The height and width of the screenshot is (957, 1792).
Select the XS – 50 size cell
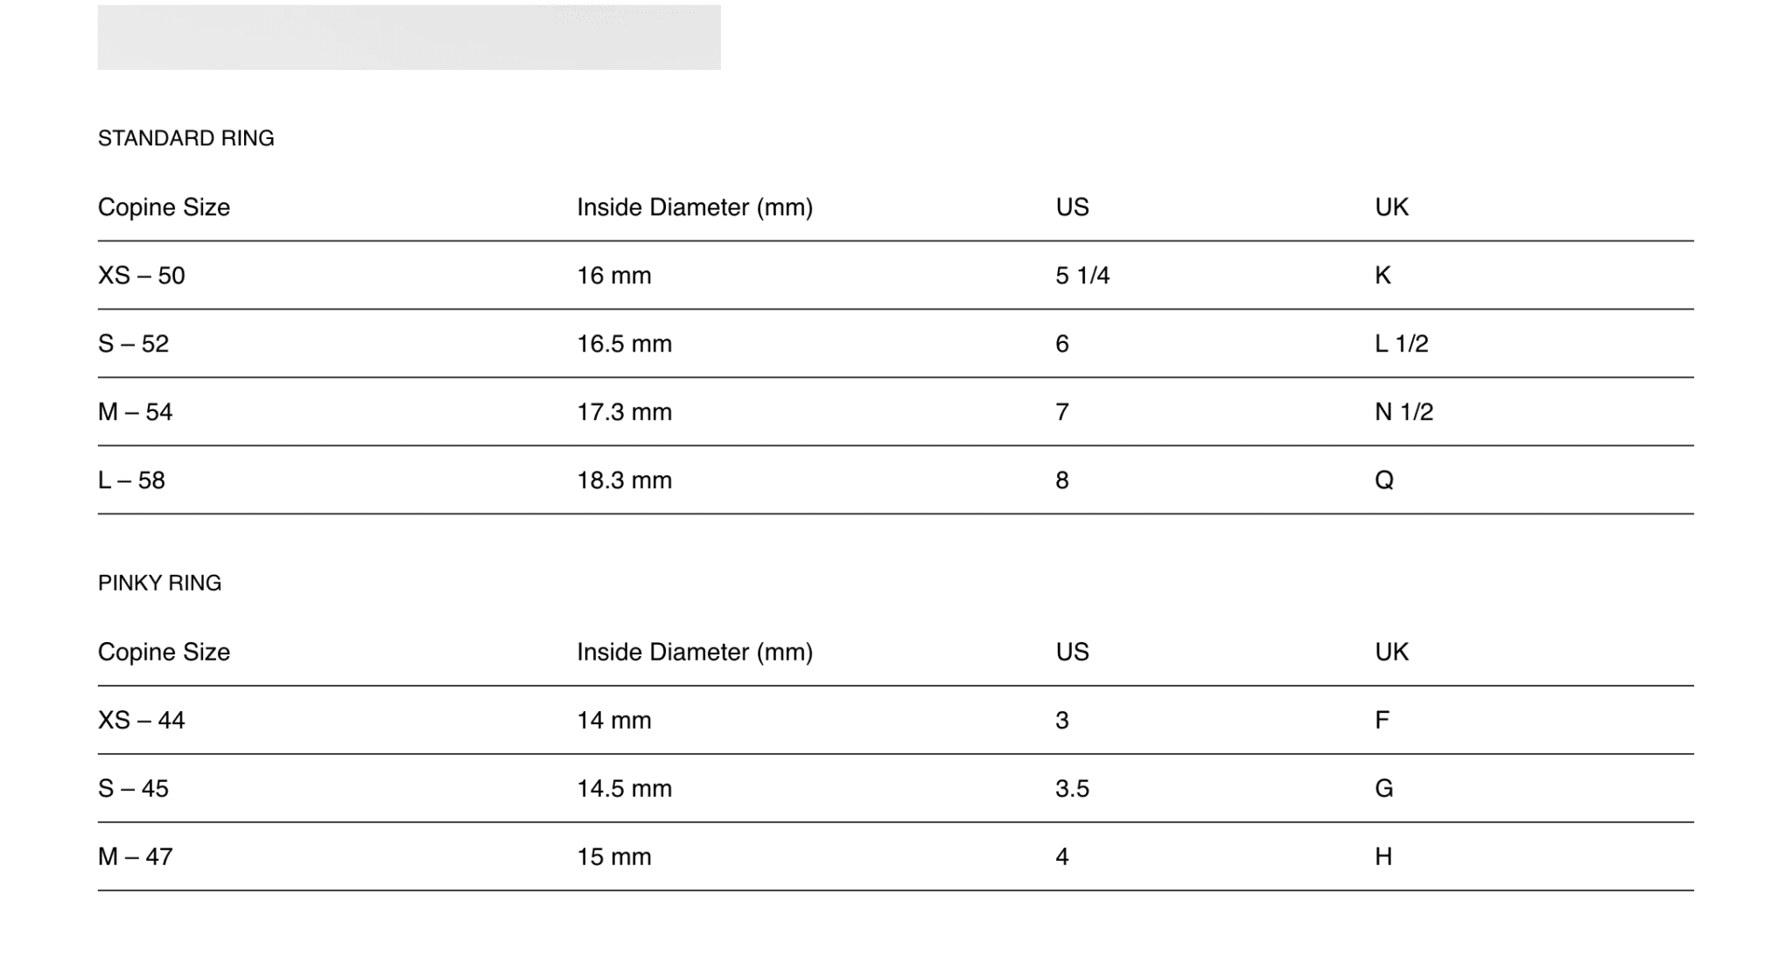pos(142,276)
